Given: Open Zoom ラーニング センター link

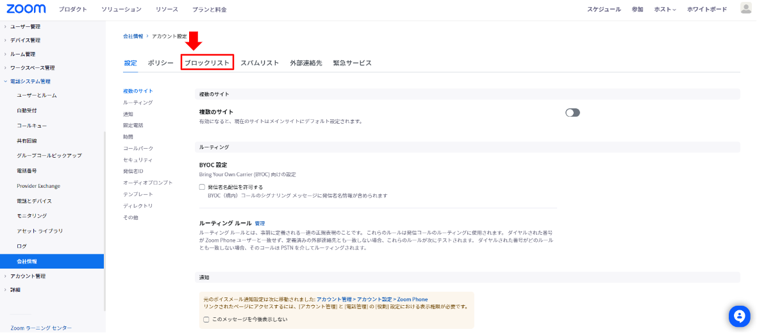Looking at the screenshot, I should (x=41, y=328).
